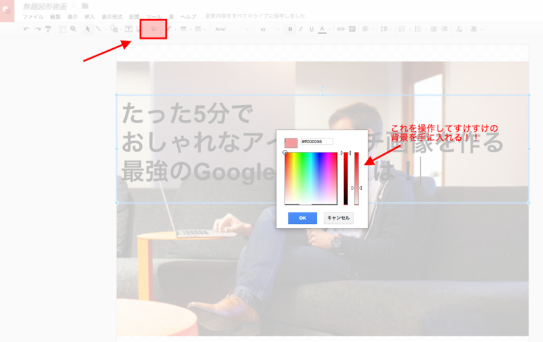This screenshot has width=543, height=342.
Task: Toggle Italic formatting
Action: 301,29
